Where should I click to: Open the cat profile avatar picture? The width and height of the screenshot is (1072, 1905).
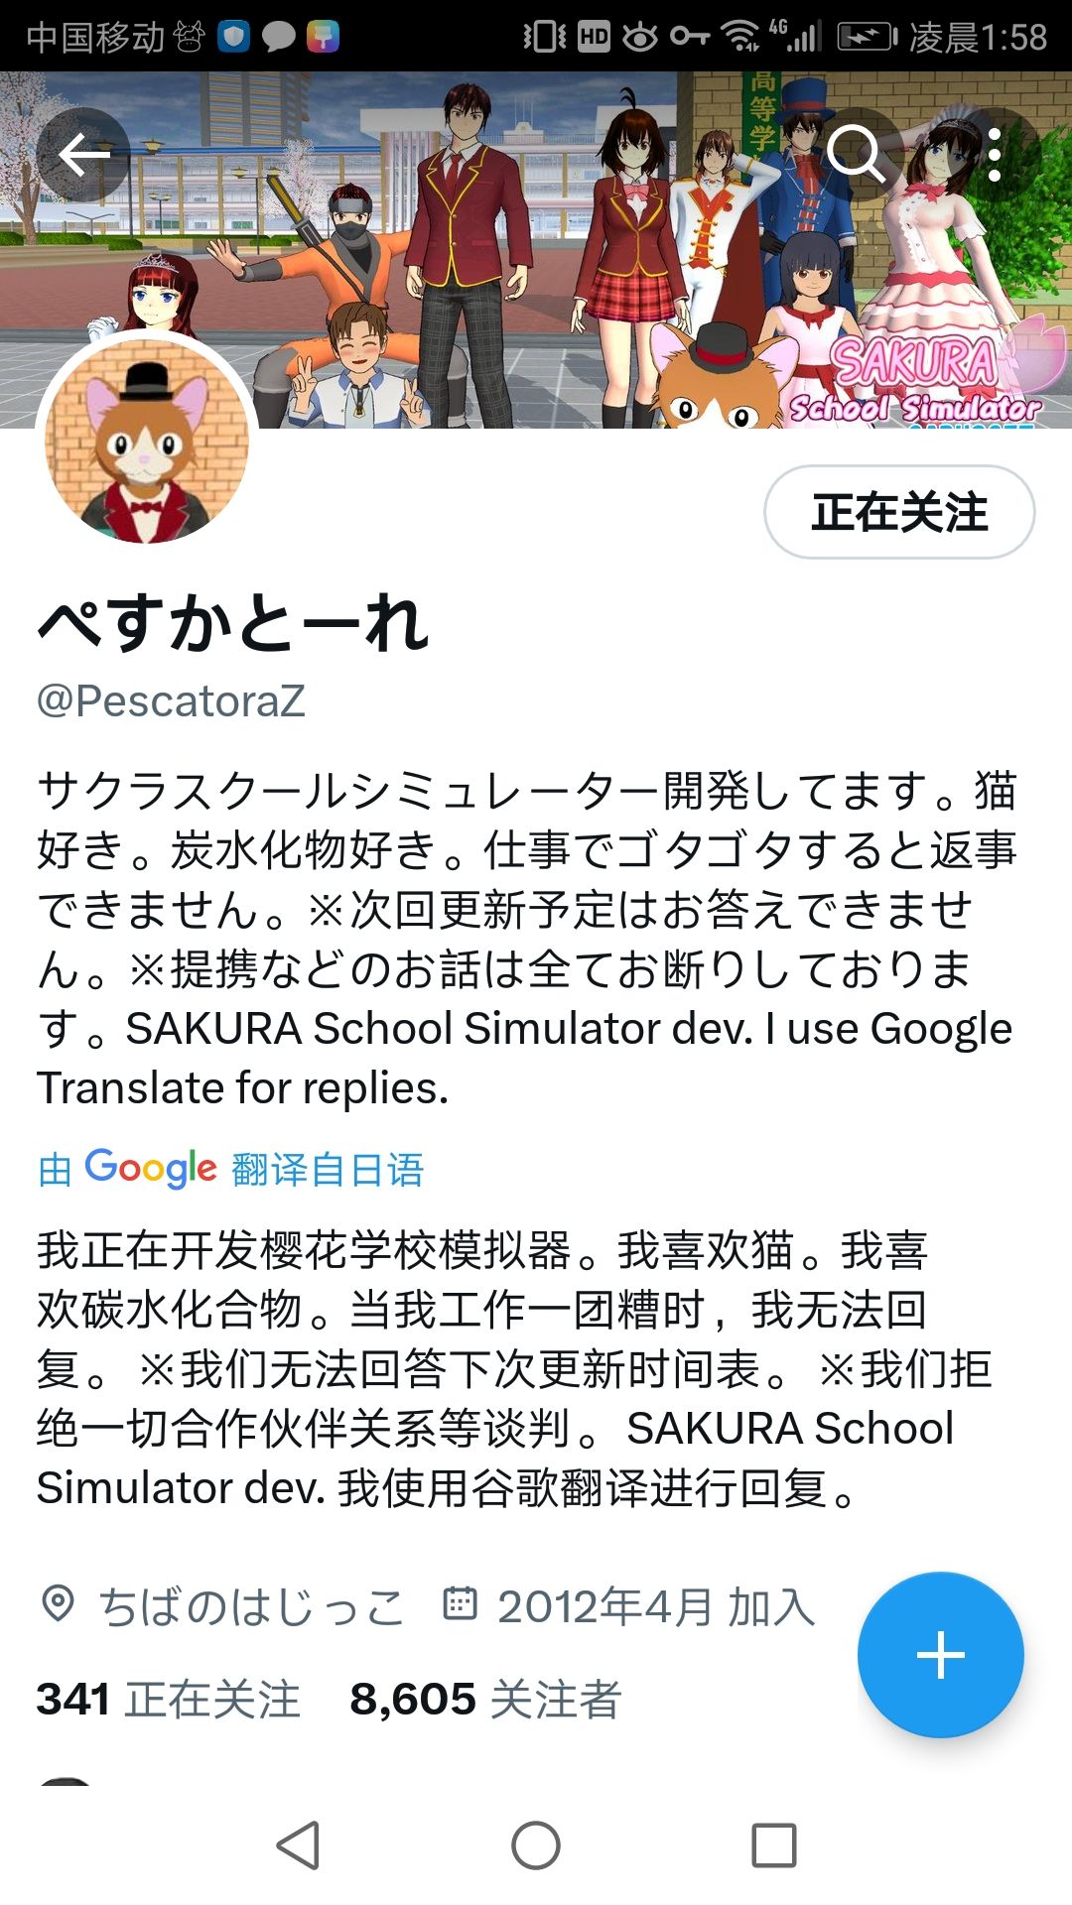click(x=147, y=442)
